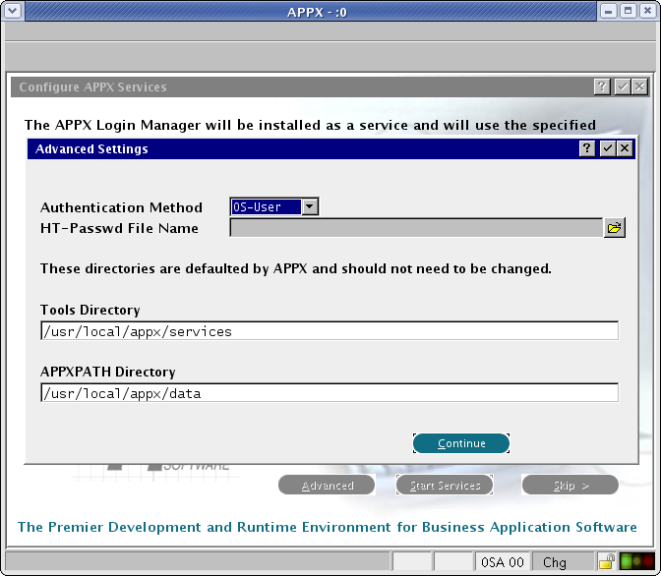Screen dimensions: 661x576
Task: Click the traffic light indicator in status bar
Action: point(636,562)
